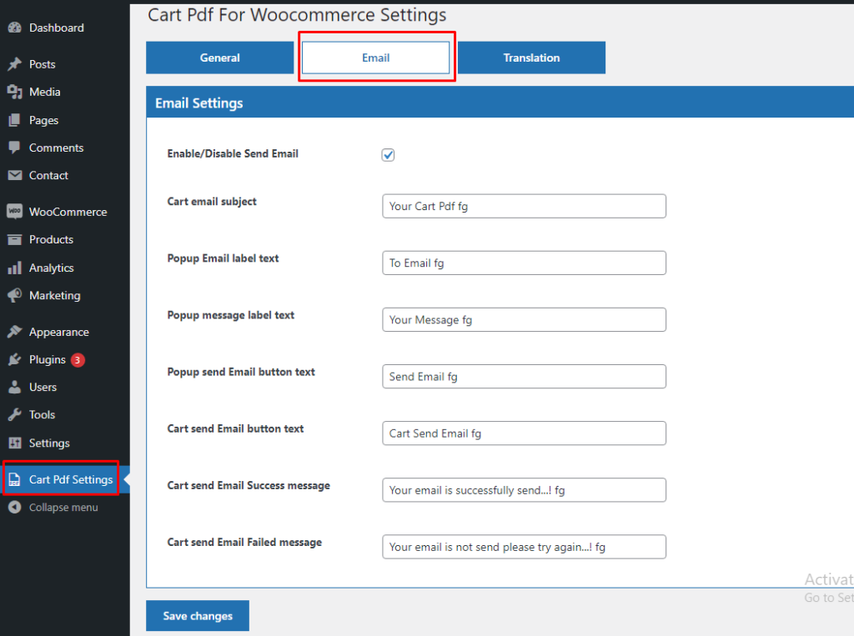The height and width of the screenshot is (636, 854).
Task: Click the Popup send Email button text field
Action: tap(524, 376)
